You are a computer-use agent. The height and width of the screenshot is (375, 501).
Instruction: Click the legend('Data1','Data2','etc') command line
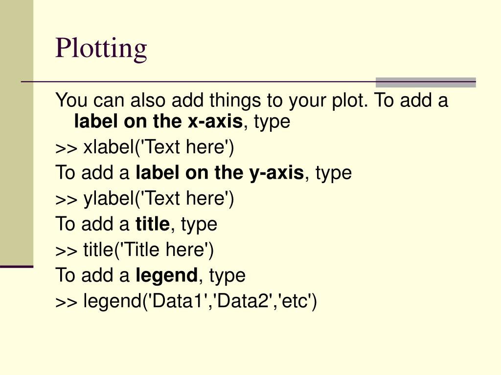(186, 301)
